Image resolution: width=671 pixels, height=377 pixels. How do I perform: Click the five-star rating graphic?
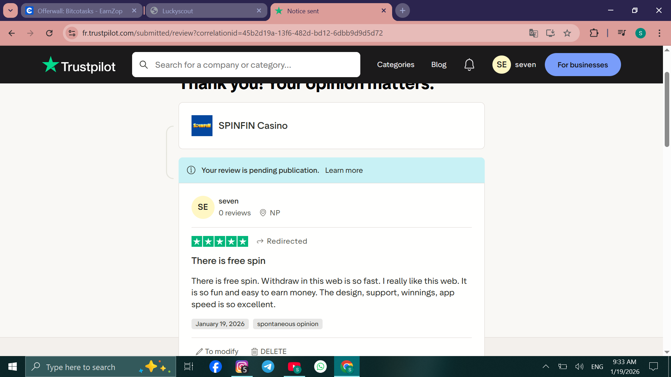220,241
